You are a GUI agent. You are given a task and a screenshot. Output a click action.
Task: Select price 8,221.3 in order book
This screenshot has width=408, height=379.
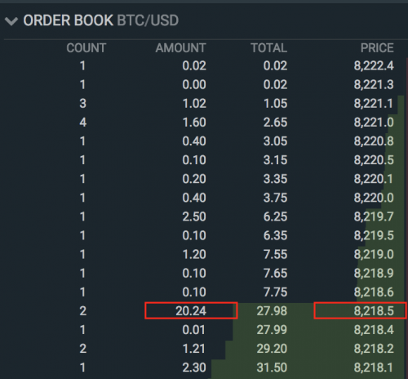pyautogui.click(x=374, y=84)
